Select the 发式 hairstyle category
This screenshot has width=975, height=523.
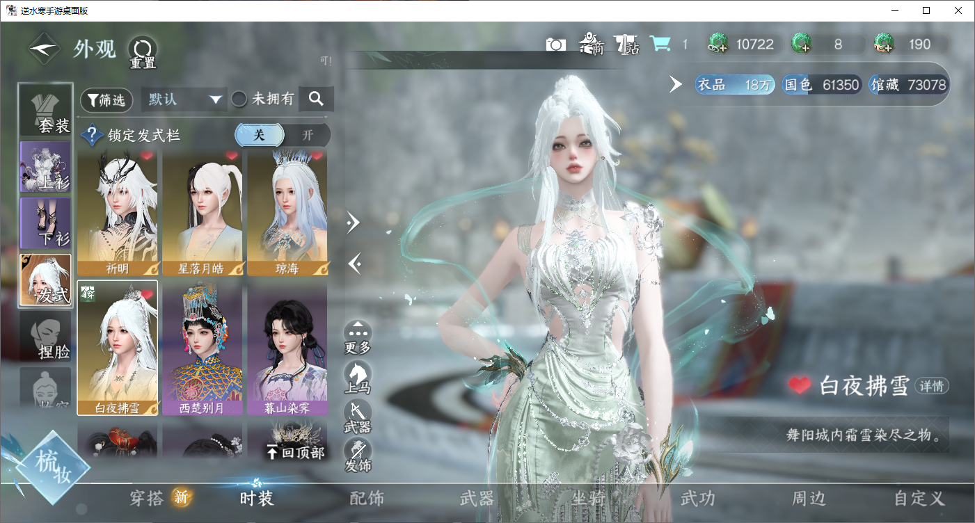45,280
